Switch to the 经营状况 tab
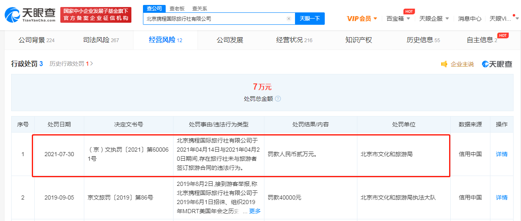 click(294, 40)
